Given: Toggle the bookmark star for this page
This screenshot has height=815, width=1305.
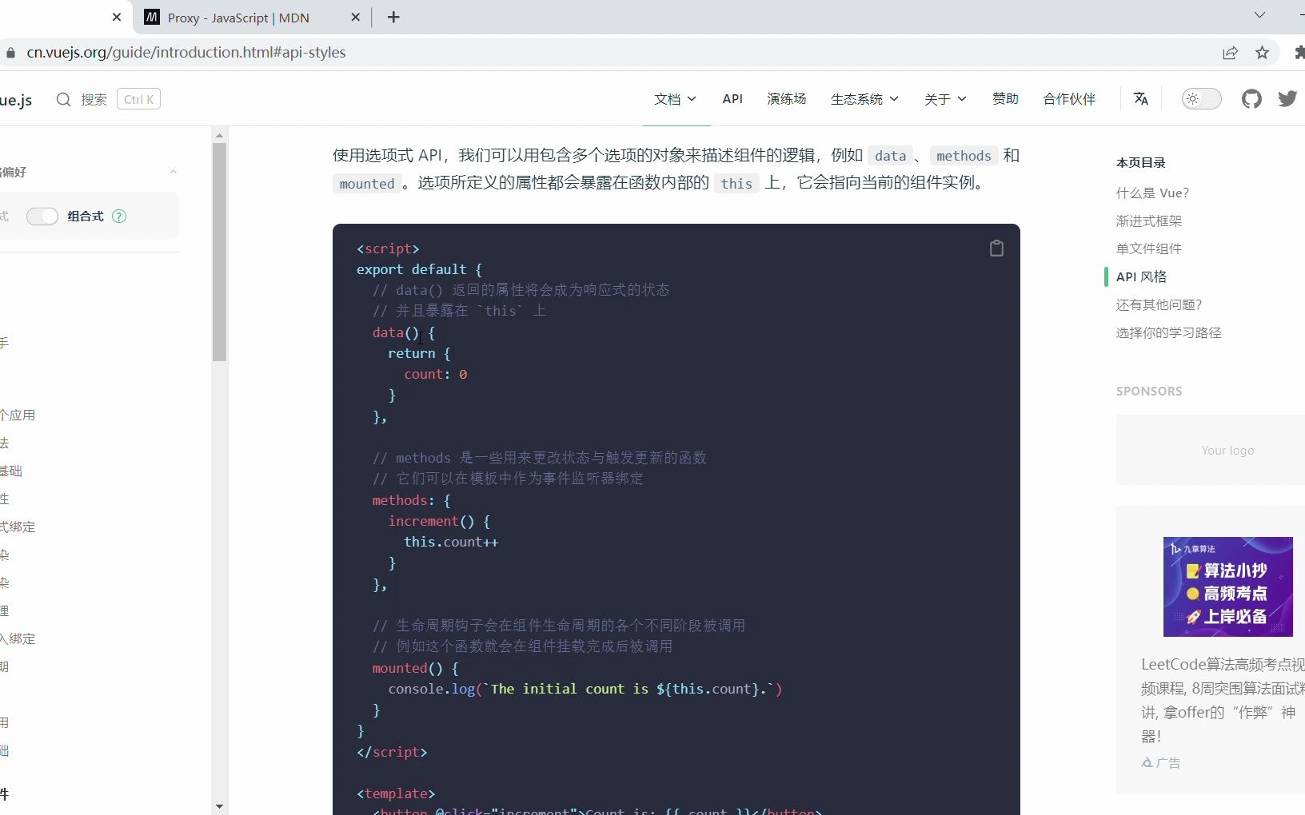Looking at the screenshot, I should point(1263,53).
